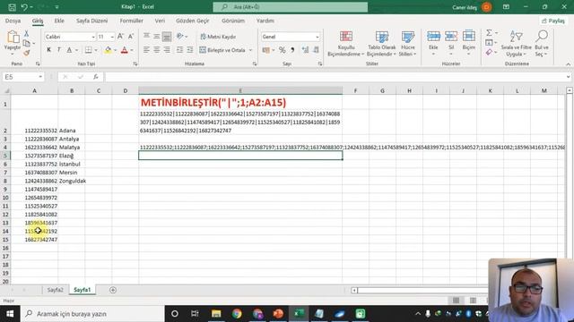Click the Format Painter brush icon
This screenshot has width=574, height=322.
[x=26, y=53]
